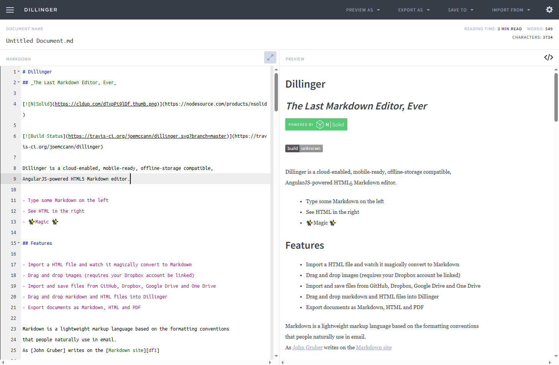Viewport: 559px width, 365px height.
Task: Click 'Import a HTML file' editor line
Action: [107, 264]
